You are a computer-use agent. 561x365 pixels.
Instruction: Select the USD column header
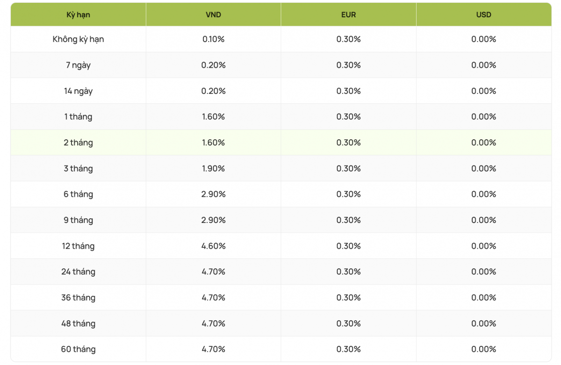coord(483,14)
